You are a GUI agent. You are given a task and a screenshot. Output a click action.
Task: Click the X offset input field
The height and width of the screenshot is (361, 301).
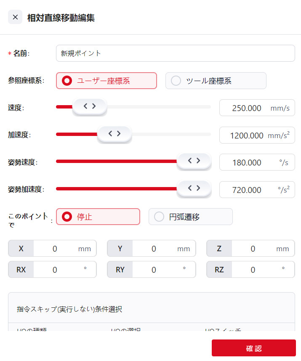click(x=55, y=249)
